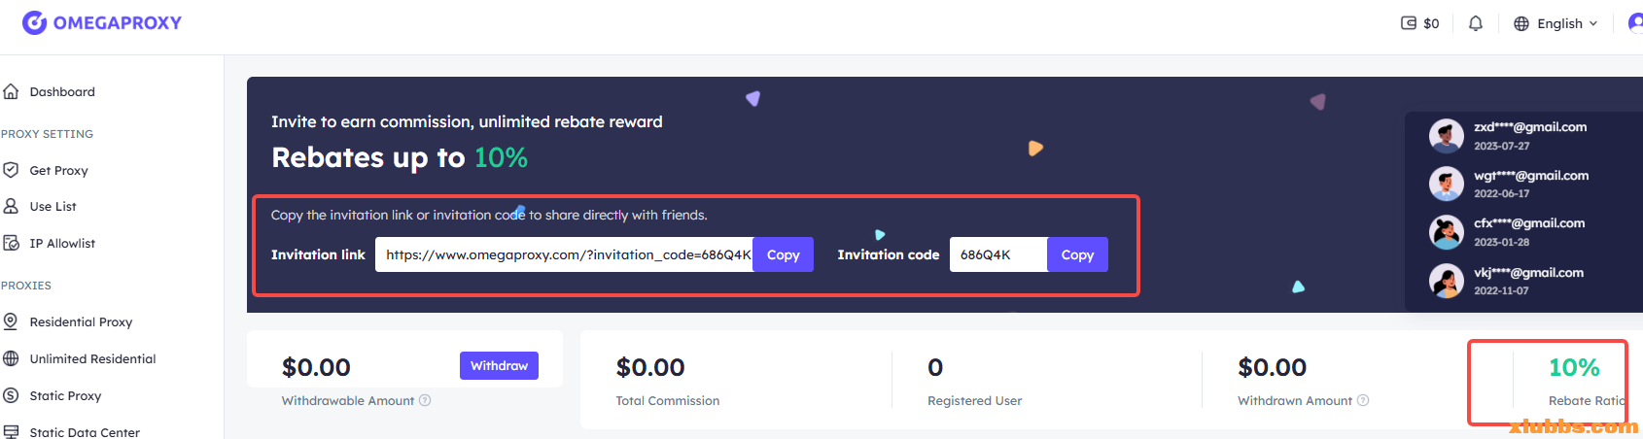The height and width of the screenshot is (439, 1643).
Task: Open Unlimited Residential menu item
Action: [x=92, y=358]
